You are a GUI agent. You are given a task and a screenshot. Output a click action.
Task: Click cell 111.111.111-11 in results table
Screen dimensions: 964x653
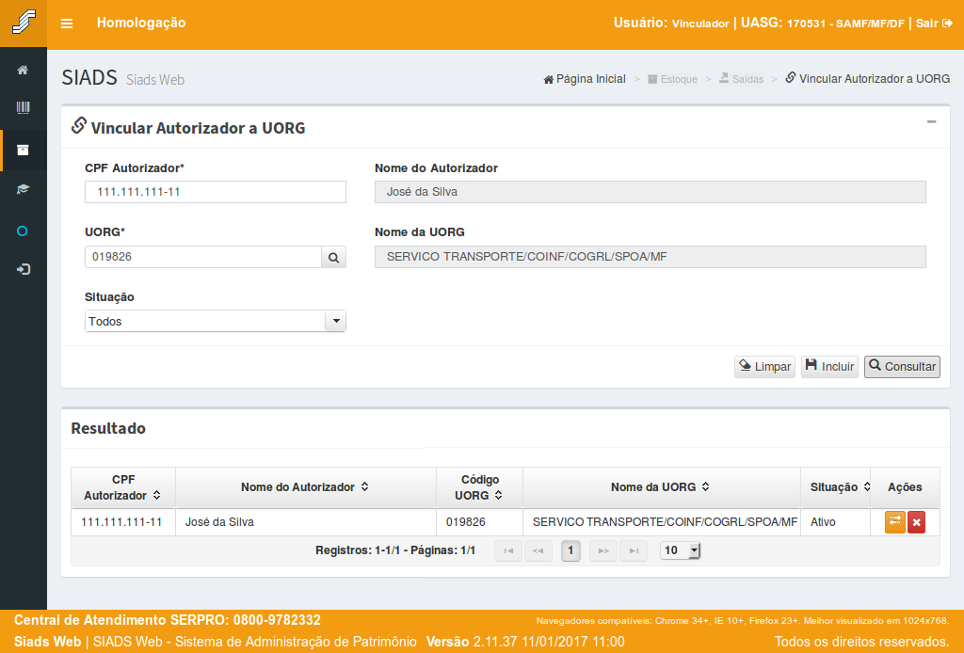(x=121, y=522)
